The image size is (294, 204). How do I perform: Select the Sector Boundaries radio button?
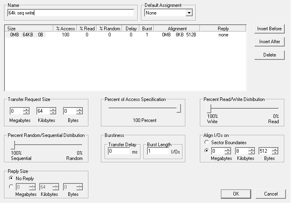click(x=207, y=143)
